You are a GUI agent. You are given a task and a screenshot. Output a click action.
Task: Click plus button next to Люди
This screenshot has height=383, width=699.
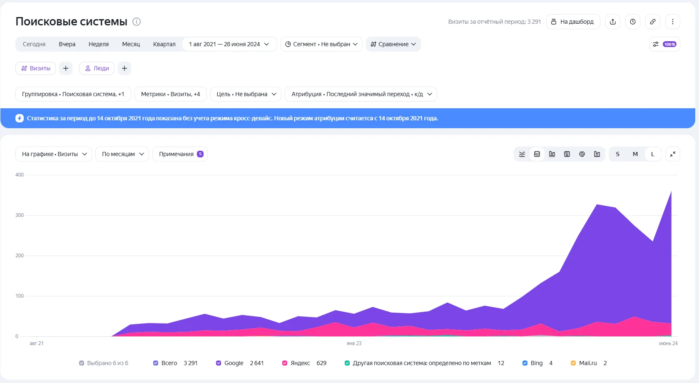pyautogui.click(x=124, y=68)
